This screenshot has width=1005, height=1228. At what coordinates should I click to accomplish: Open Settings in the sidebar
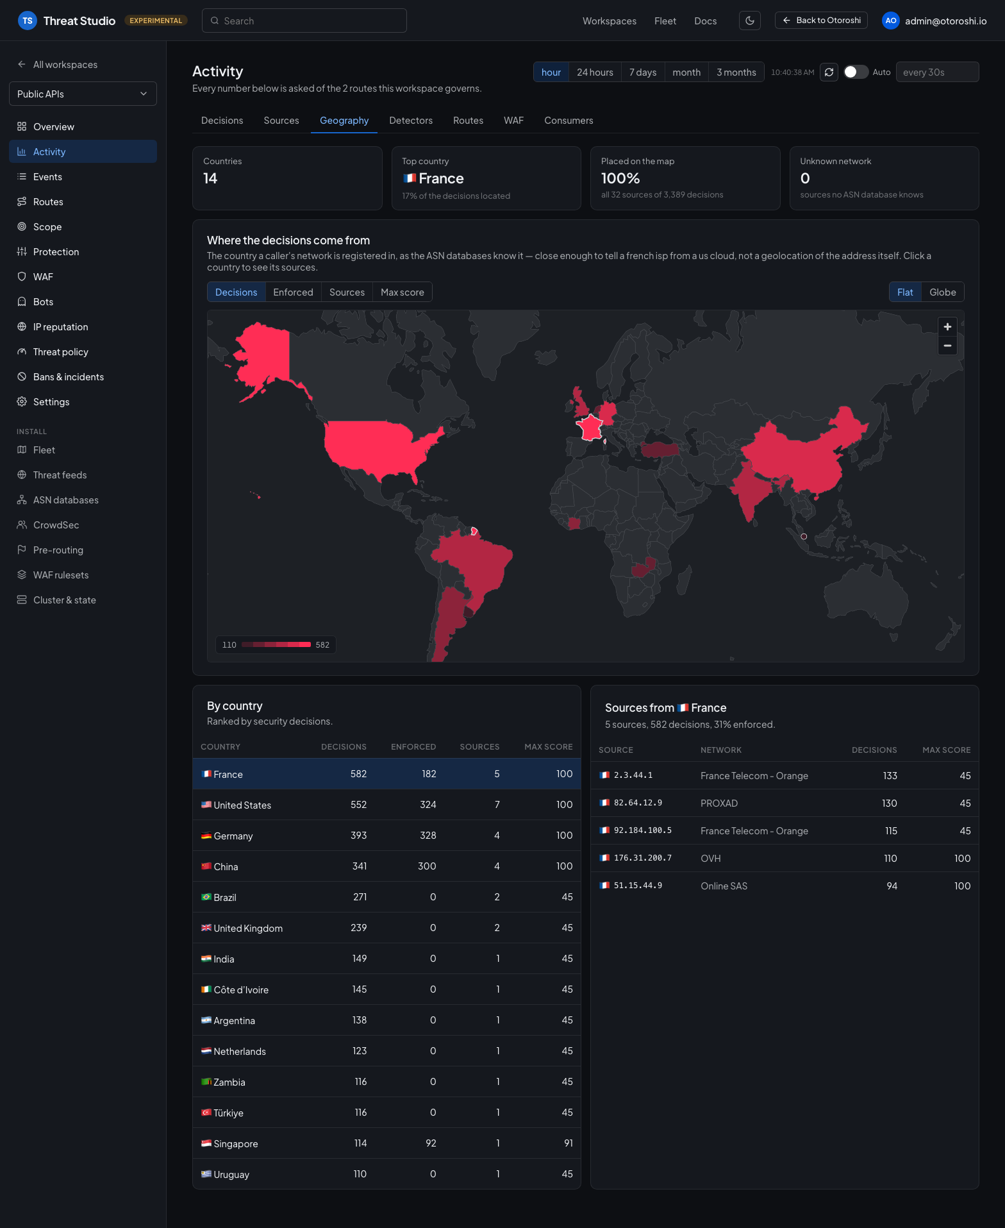pyautogui.click(x=83, y=402)
